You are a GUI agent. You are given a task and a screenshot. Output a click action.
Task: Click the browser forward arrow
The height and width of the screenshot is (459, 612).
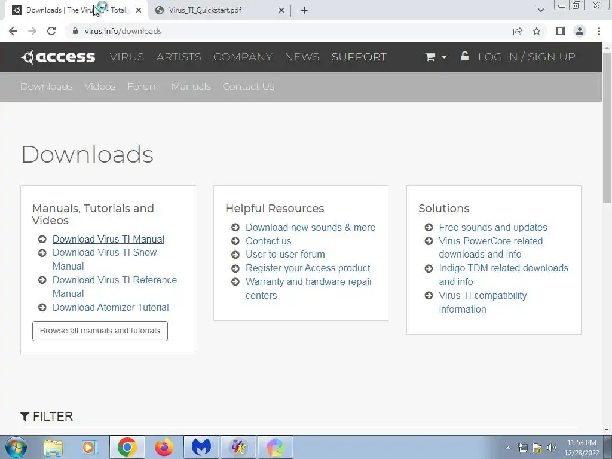[32, 31]
